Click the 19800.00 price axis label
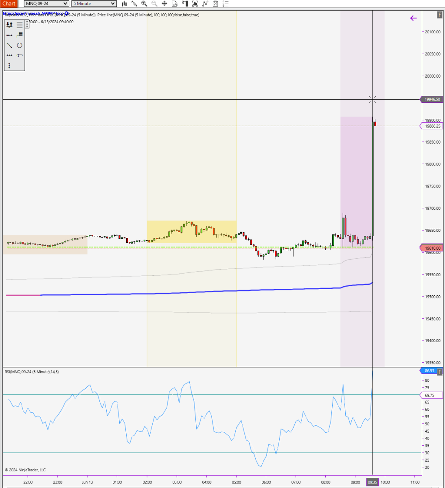Screen dimensions: 445x488 pos(432,164)
